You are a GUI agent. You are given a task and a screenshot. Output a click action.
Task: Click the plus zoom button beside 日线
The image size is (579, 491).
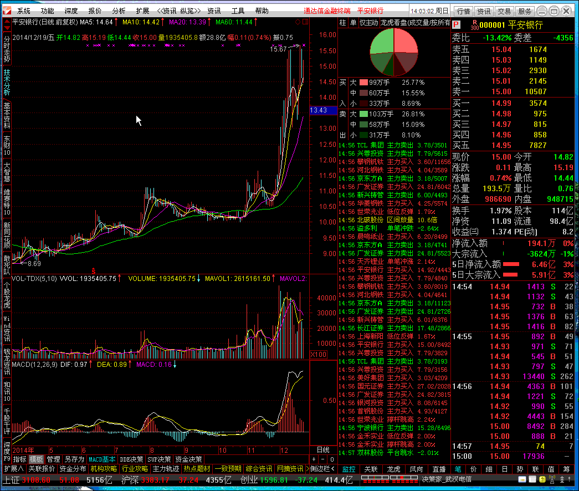pos(314,459)
